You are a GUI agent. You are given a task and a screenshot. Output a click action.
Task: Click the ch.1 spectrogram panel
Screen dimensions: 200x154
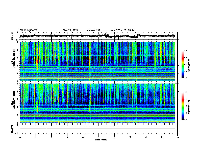(97, 61)
